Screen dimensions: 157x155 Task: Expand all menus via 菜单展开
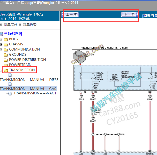click(11, 25)
